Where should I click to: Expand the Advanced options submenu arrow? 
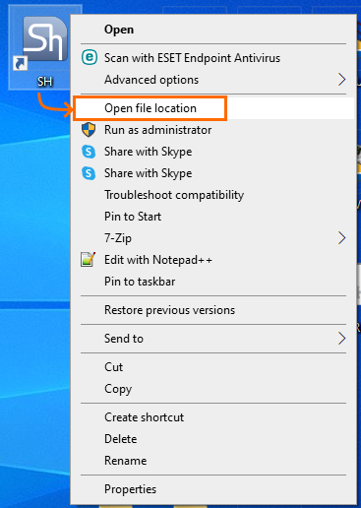coord(341,80)
